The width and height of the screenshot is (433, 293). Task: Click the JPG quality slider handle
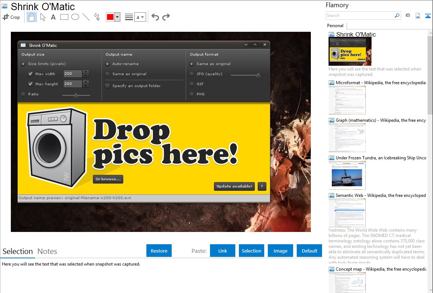point(258,75)
